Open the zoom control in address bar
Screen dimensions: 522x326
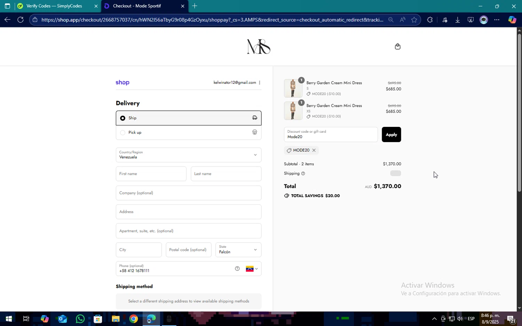391,20
